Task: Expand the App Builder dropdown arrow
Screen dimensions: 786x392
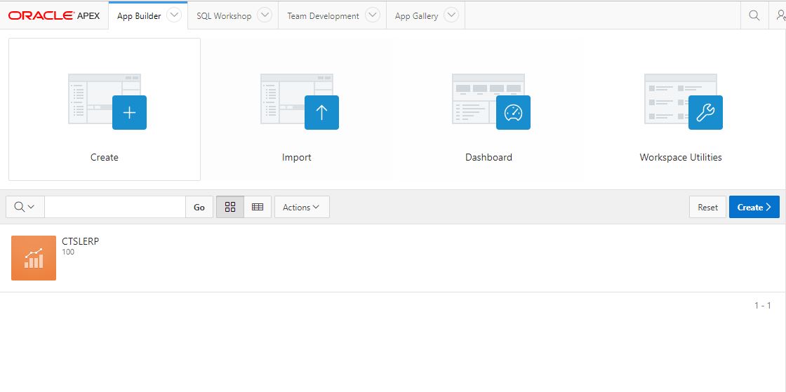Action: [x=173, y=15]
